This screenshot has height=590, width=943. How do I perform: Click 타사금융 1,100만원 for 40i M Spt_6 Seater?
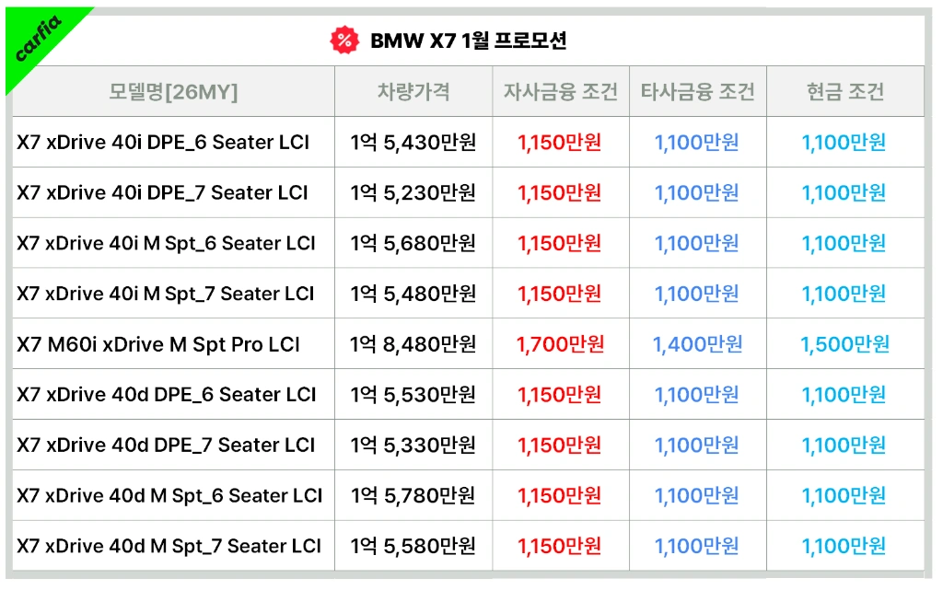tap(696, 243)
